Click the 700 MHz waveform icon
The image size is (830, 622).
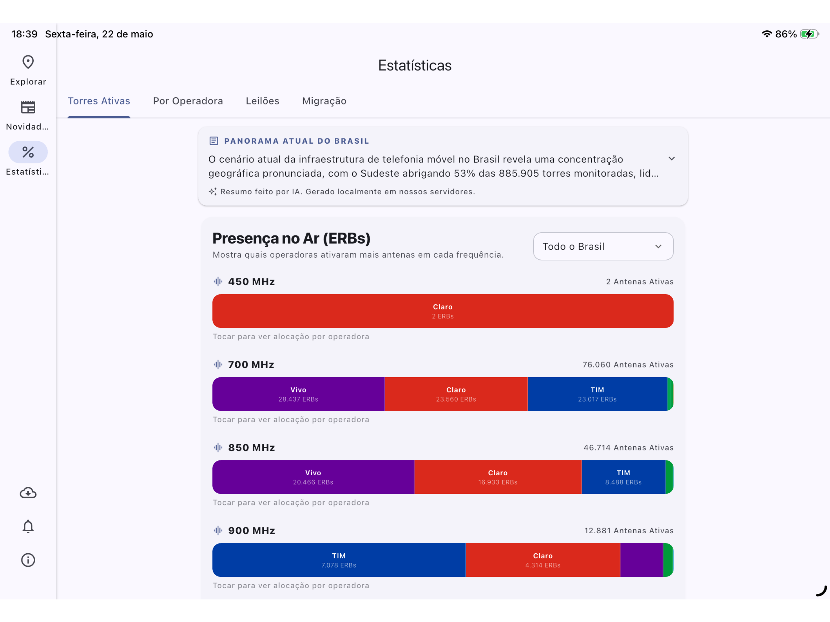tap(218, 364)
